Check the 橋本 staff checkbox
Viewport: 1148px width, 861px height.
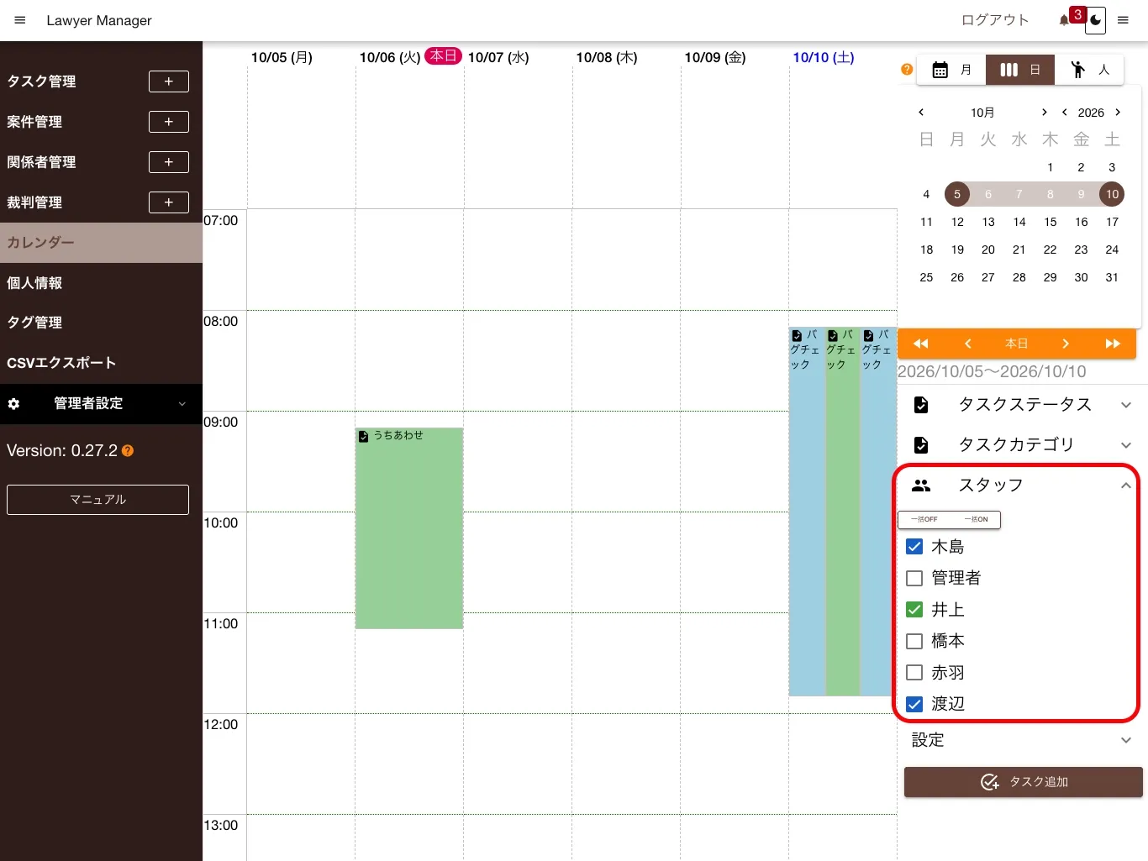click(x=914, y=641)
